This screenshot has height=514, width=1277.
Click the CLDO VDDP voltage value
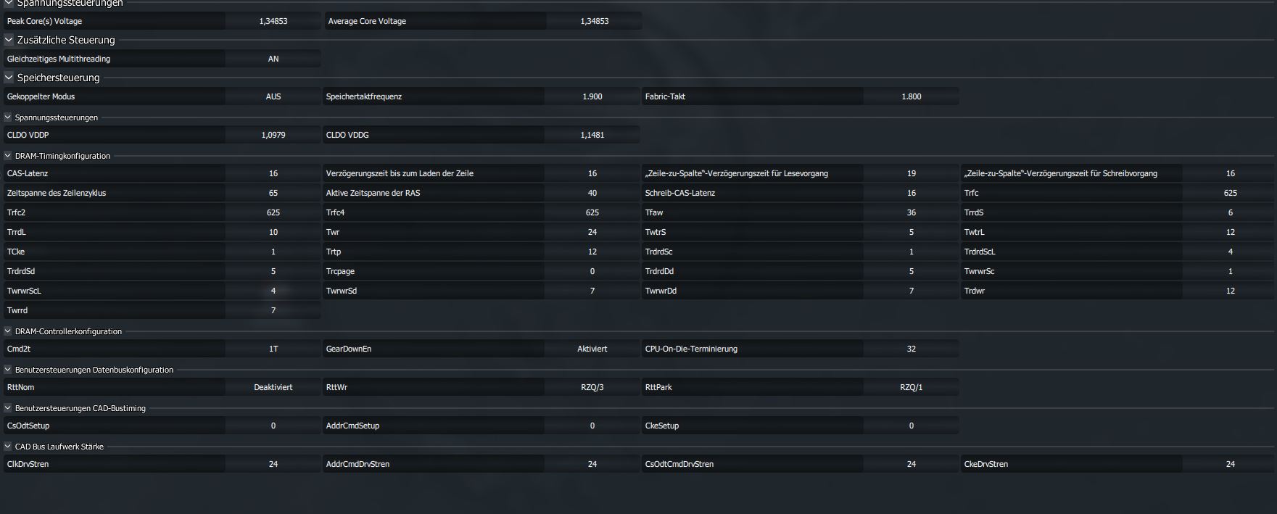(x=273, y=135)
